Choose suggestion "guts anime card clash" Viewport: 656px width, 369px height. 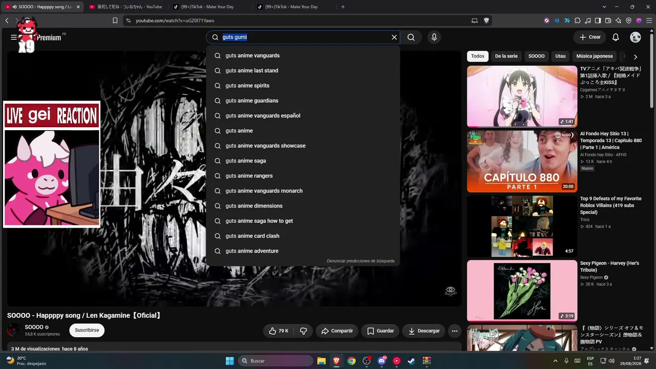(x=303, y=236)
